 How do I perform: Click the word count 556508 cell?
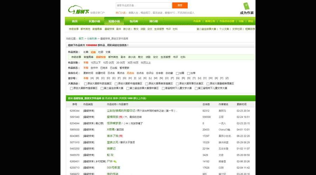tap(206, 117)
